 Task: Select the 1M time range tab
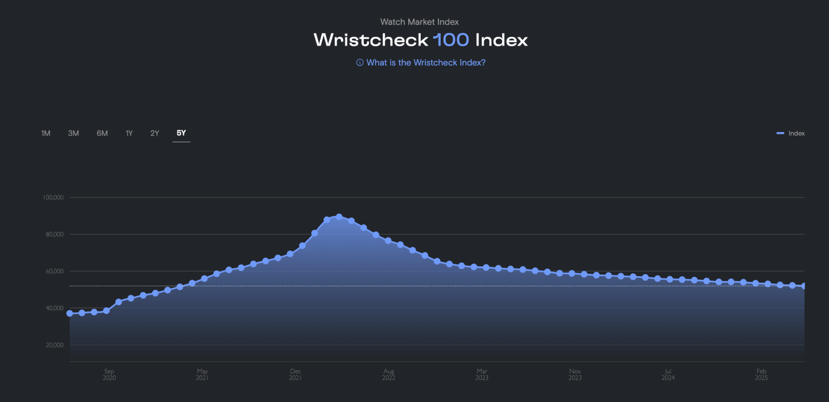[46, 133]
